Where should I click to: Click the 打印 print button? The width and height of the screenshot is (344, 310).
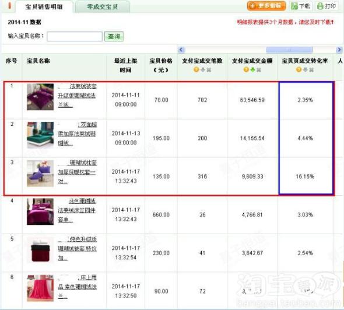pyautogui.click(x=327, y=6)
